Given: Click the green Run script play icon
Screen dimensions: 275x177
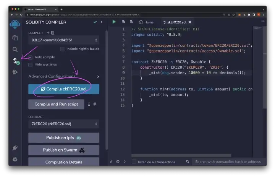Looking at the screenshot, I should (114, 22).
